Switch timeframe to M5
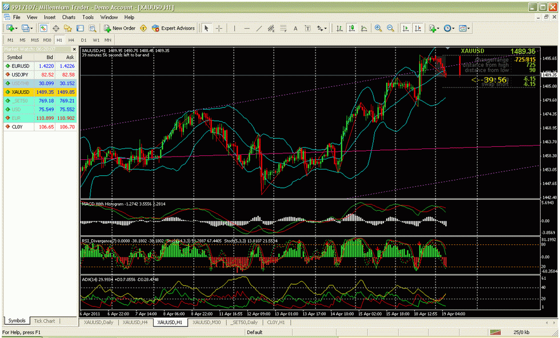Screen dimensions: 560x338 point(22,40)
